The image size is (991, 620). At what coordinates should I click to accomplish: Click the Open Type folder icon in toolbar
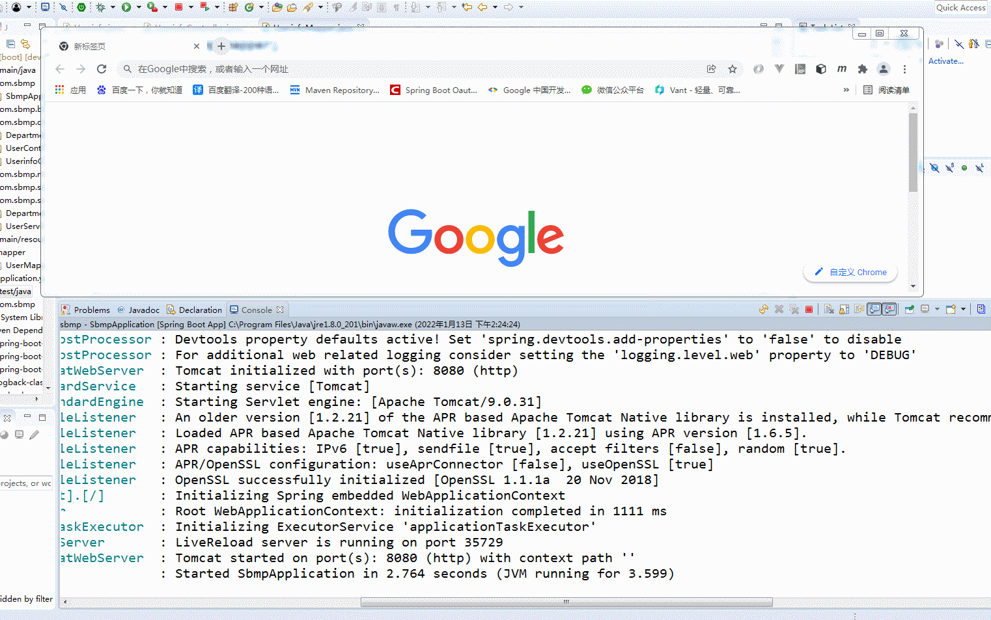277,7
